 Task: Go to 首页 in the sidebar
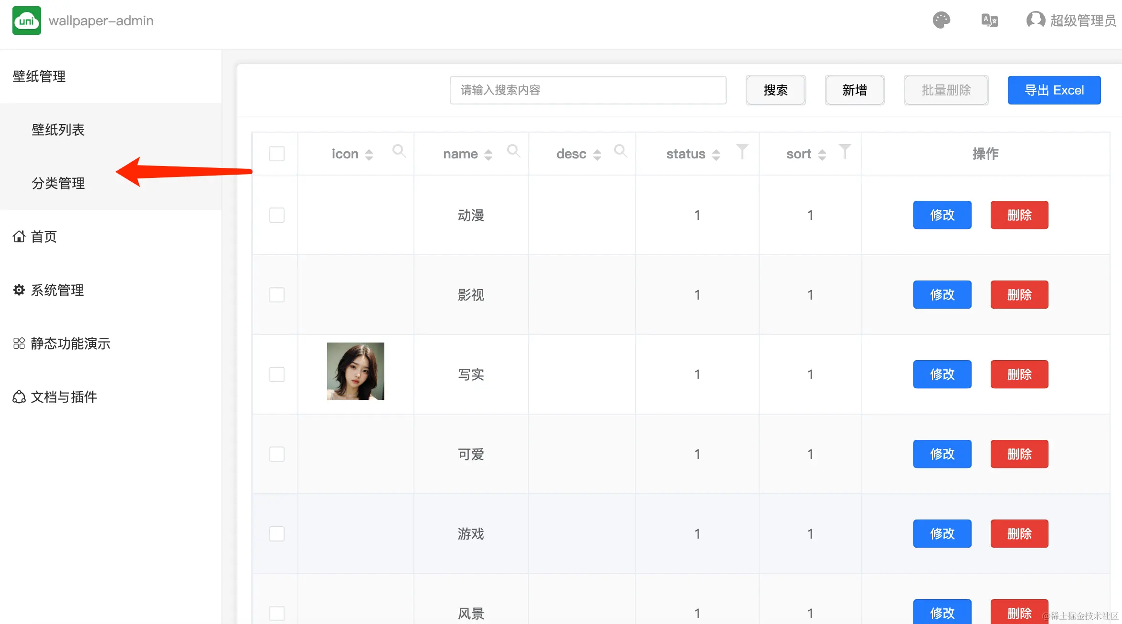[x=44, y=237]
